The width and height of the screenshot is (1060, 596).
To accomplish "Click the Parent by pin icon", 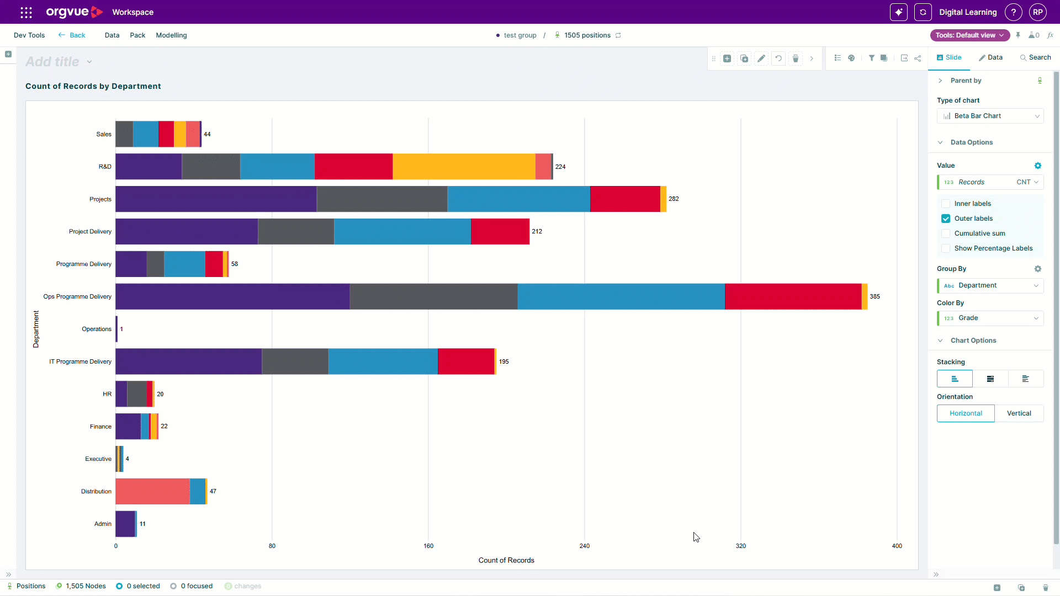I will (x=1040, y=81).
